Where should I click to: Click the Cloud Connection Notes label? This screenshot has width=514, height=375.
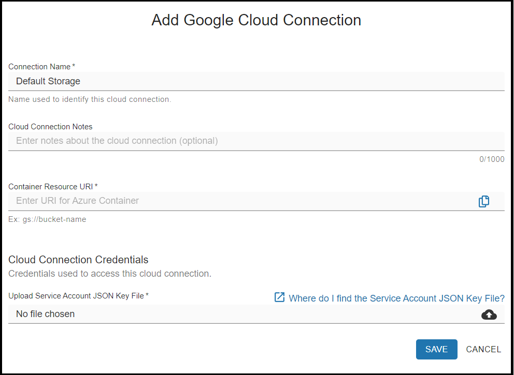(x=50, y=127)
